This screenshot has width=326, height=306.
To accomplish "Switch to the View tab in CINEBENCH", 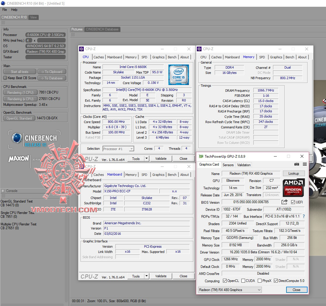I will click(x=33, y=17).
